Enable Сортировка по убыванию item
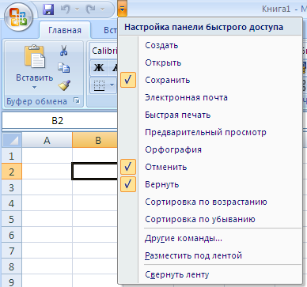The height and width of the screenshot is (287, 307). tap(210, 219)
